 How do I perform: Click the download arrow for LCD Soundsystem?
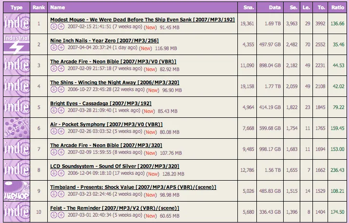54,173
